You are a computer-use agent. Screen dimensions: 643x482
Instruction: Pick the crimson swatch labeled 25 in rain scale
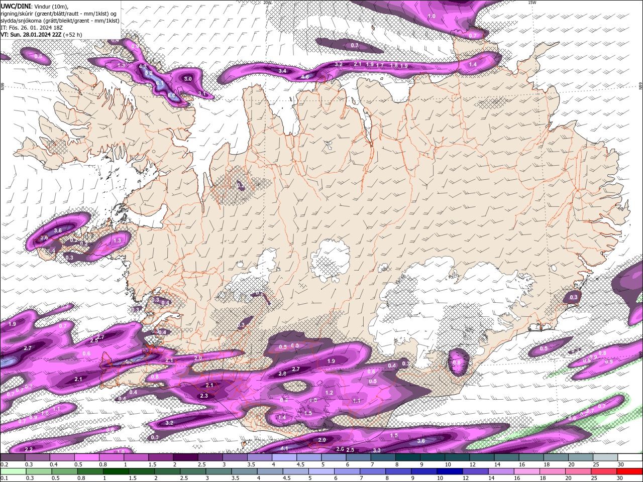pyautogui.click(x=604, y=471)
